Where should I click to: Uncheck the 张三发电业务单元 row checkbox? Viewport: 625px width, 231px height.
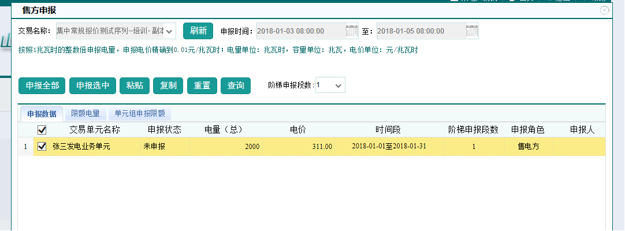[x=42, y=147]
